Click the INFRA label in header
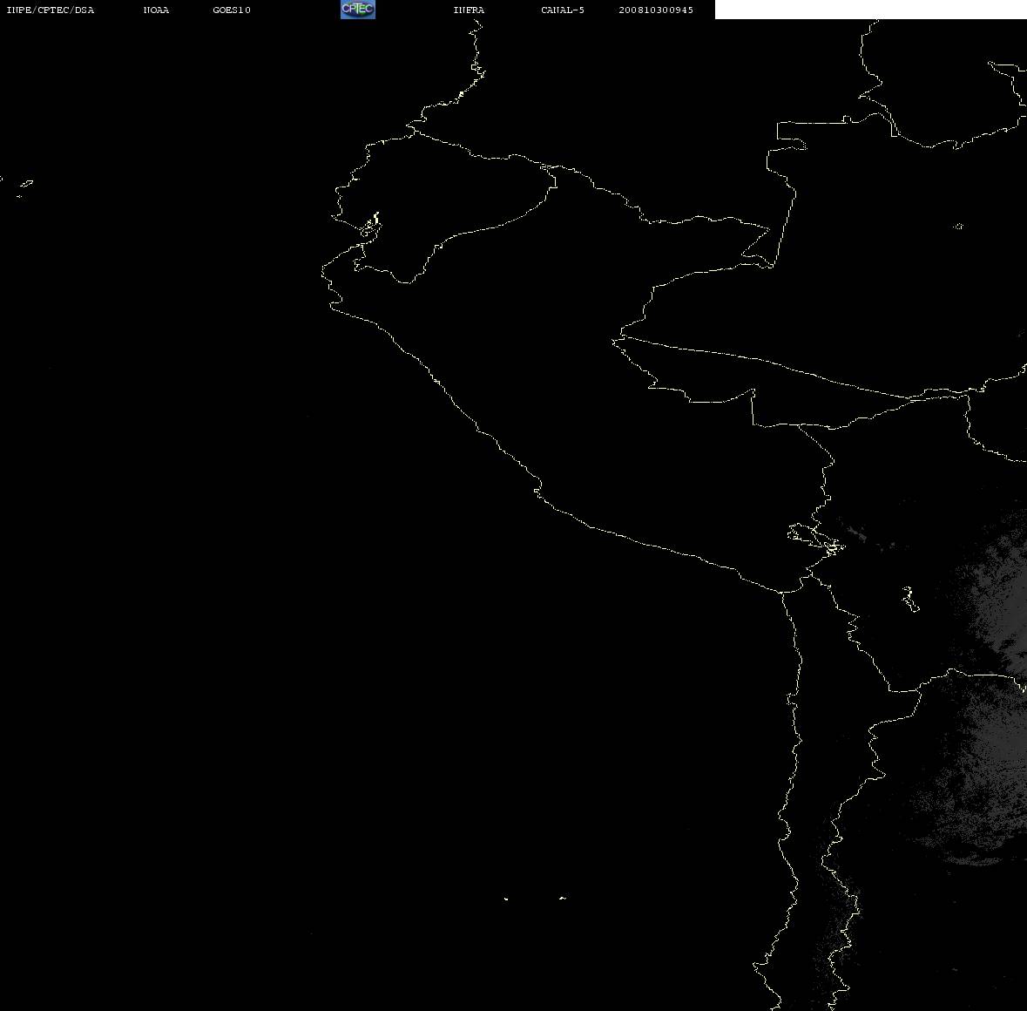 469,10
